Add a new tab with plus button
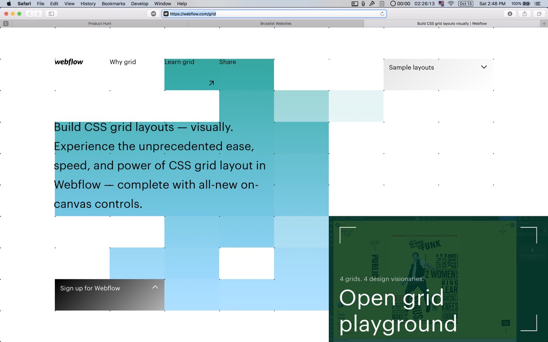Image resolution: width=548 pixels, height=342 pixels. 544,24
